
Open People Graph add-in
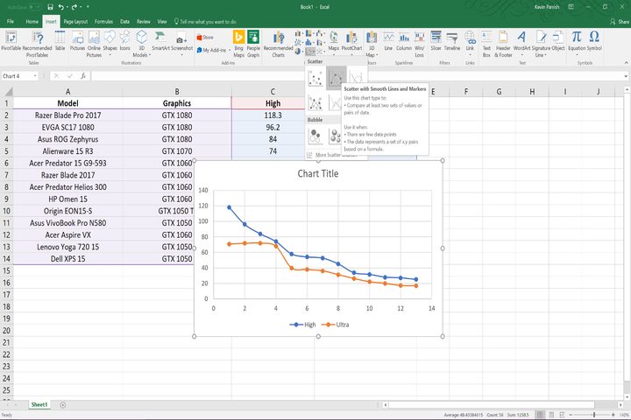click(x=253, y=44)
